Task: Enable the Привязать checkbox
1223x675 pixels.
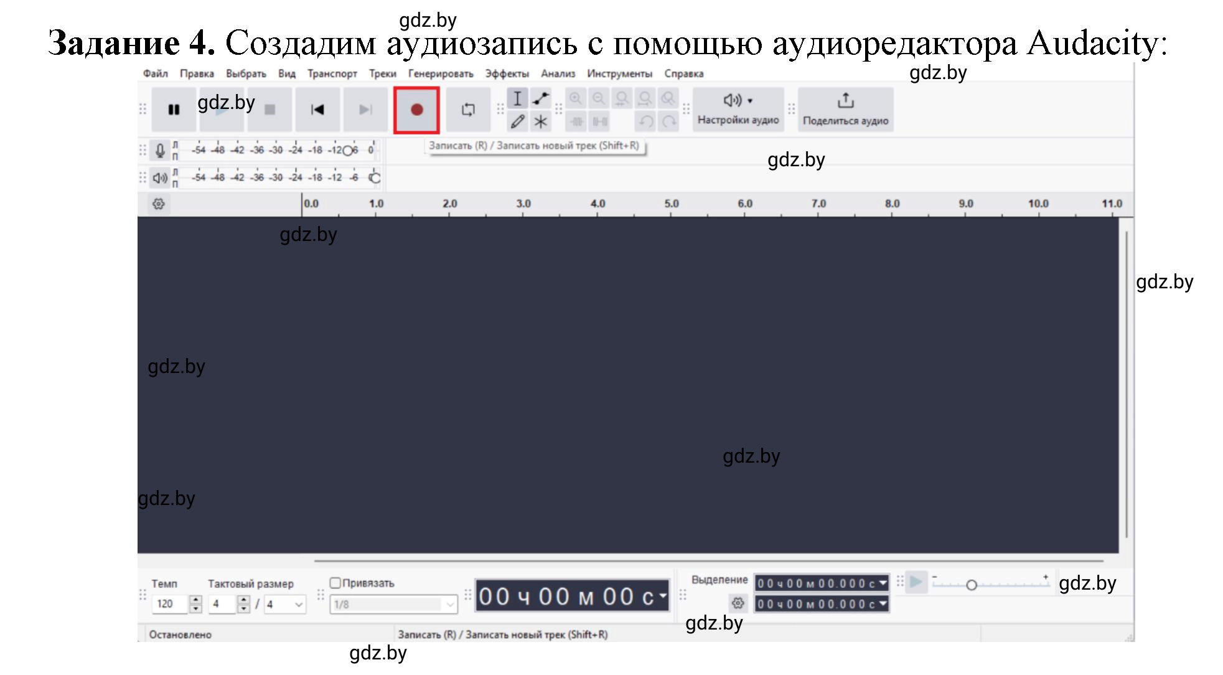Action: pyautogui.click(x=335, y=583)
